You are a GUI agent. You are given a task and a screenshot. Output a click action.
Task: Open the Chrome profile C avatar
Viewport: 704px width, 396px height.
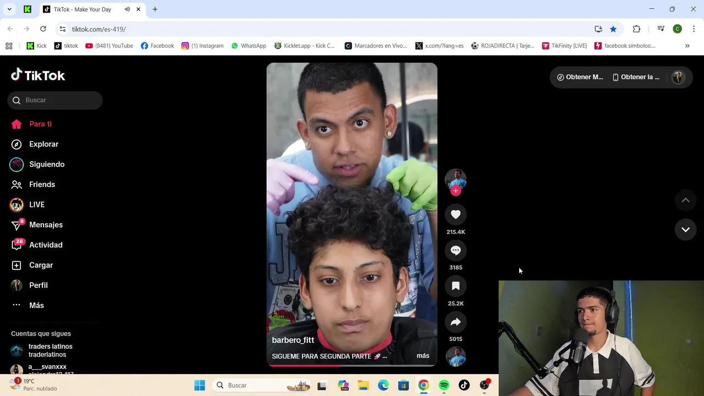tap(678, 29)
